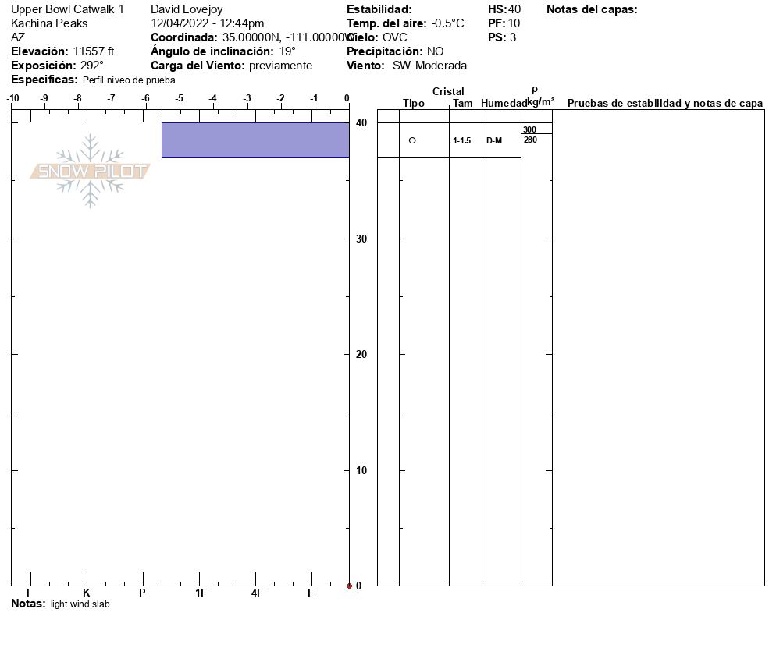Select the D-M moisture entry
776x655 pixels.
[x=494, y=141]
